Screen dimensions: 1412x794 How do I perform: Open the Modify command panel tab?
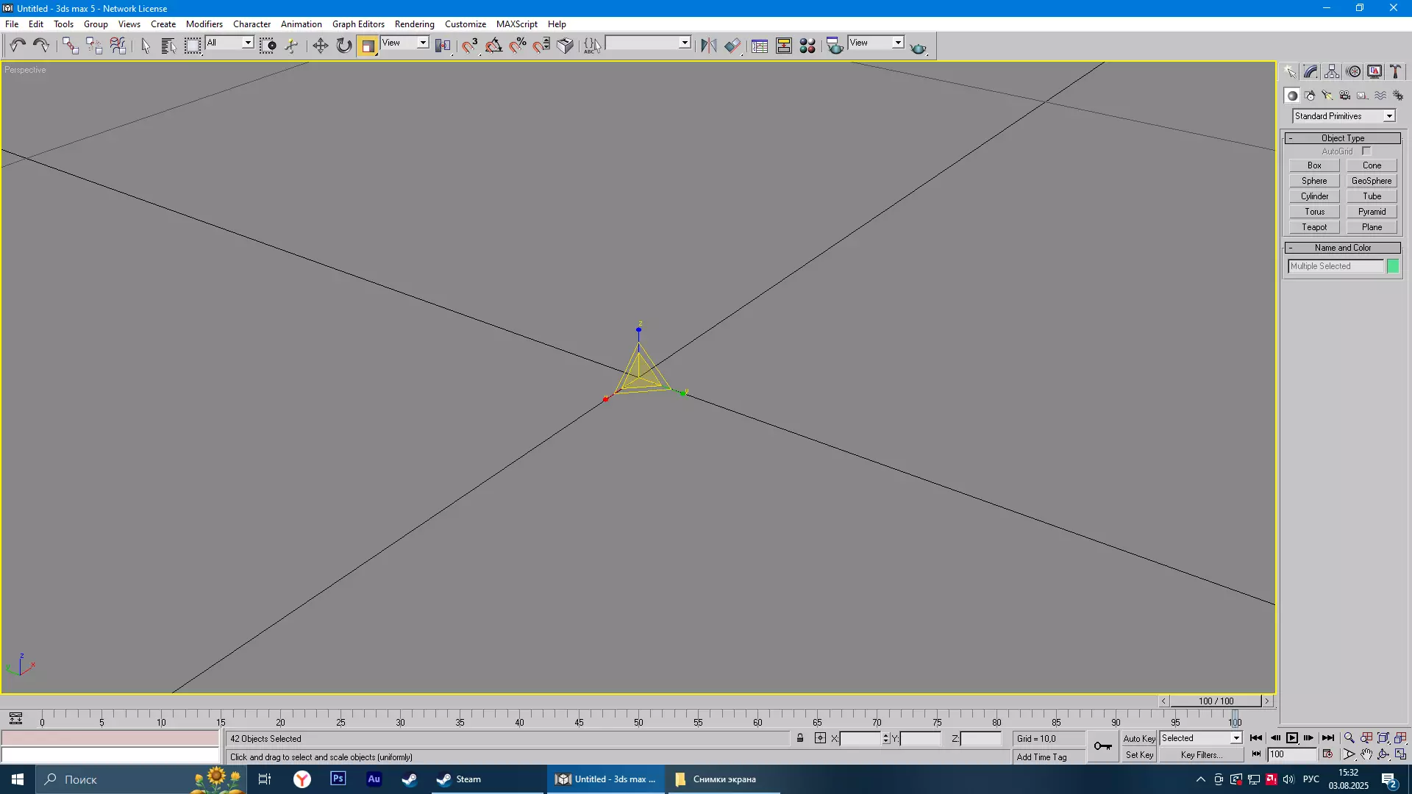(1311, 71)
